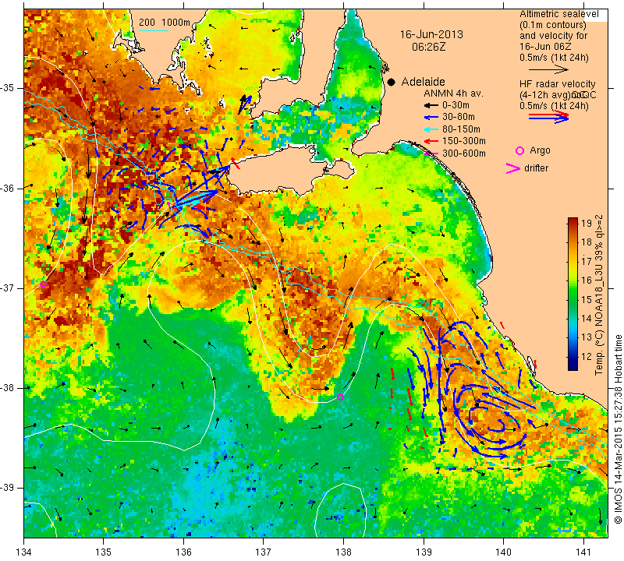
Task: Click the dark blue bottom of the color bar
Action: (573, 366)
